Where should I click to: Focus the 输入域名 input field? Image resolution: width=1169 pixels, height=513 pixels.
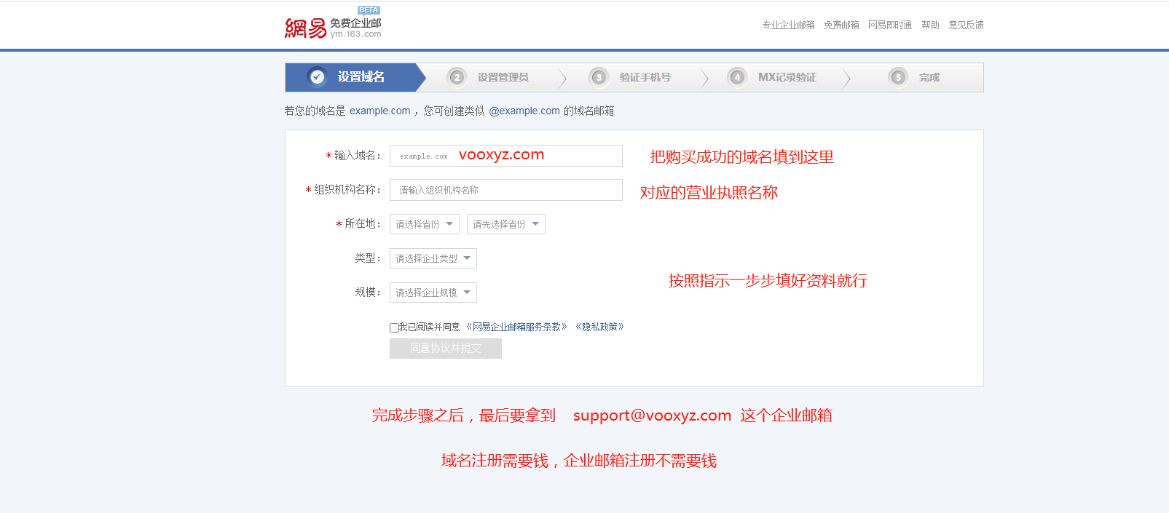point(506,156)
